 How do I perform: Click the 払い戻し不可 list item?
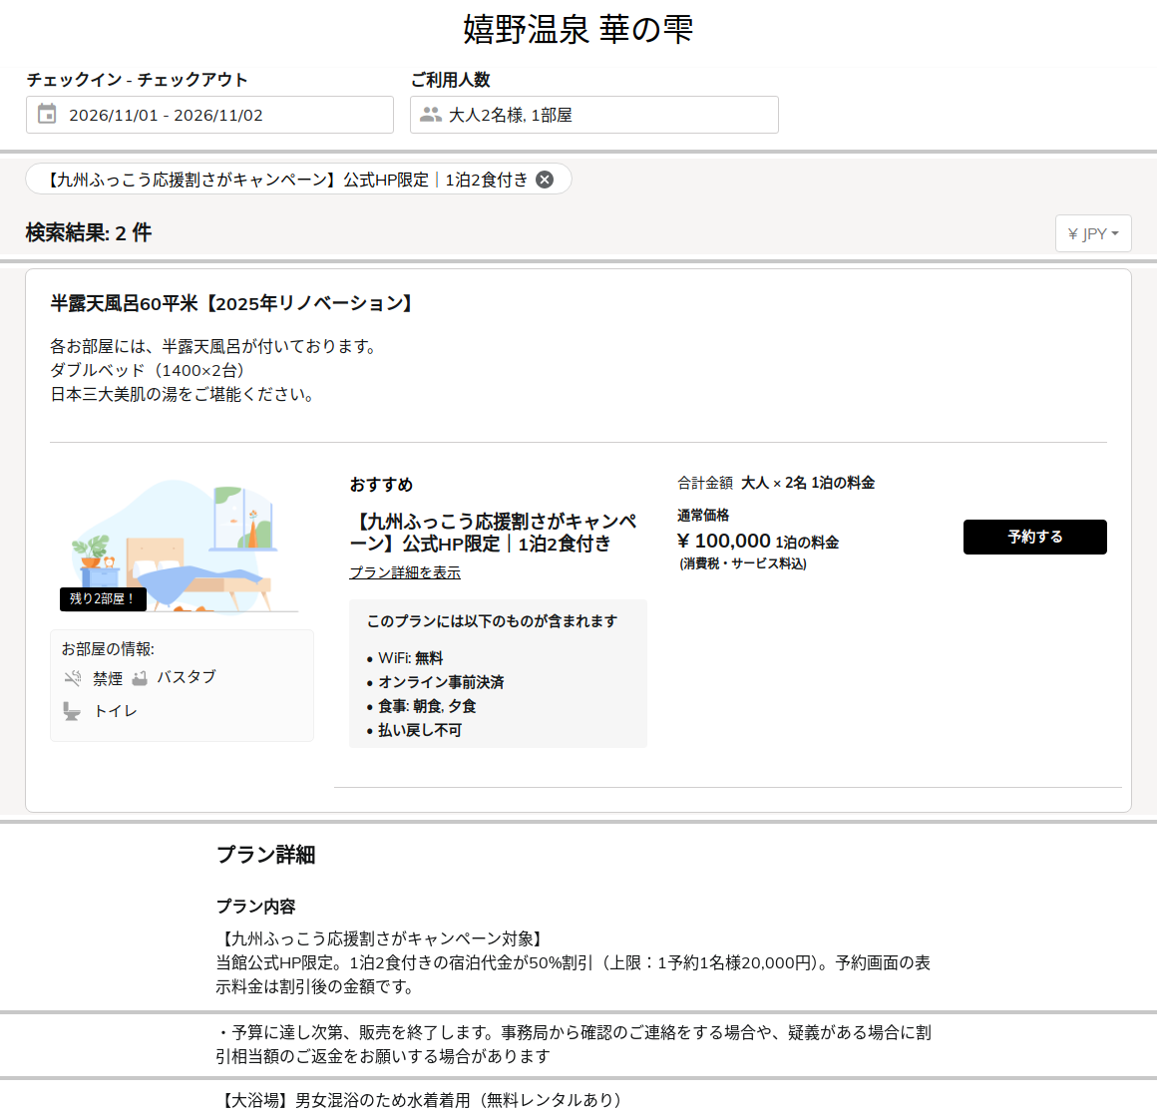[419, 730]
